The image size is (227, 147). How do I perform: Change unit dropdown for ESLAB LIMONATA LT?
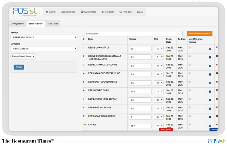point(159,49)
